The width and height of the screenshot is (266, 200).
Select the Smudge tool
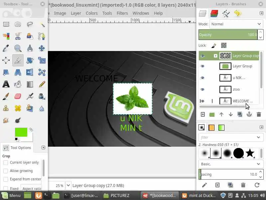6,120
